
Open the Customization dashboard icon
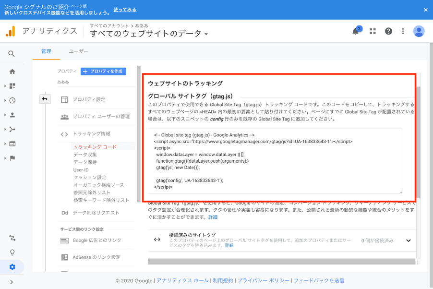pos(12,86)
